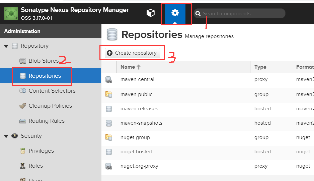The height and width of the screenshot is (181, 314).
Task: Click the Sonatype Nexus Repository Manager title
Action: pyautogui.click(x=75, y=10)
